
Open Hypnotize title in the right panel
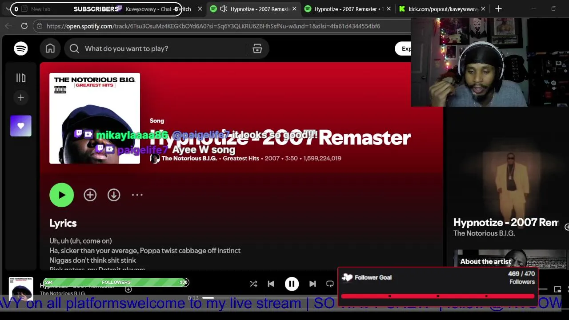pos(506,223)
